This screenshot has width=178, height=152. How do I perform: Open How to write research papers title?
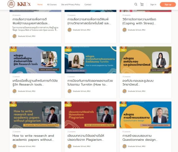coord(33,137)
